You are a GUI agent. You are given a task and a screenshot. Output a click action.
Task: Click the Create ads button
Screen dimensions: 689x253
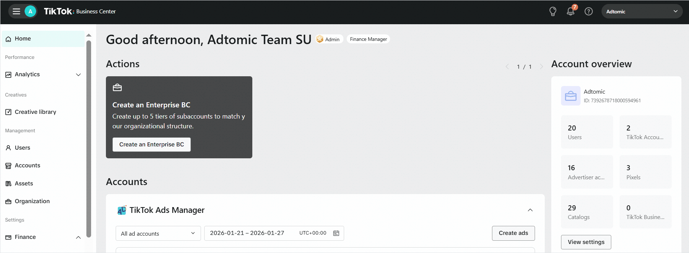click(513, 233)
